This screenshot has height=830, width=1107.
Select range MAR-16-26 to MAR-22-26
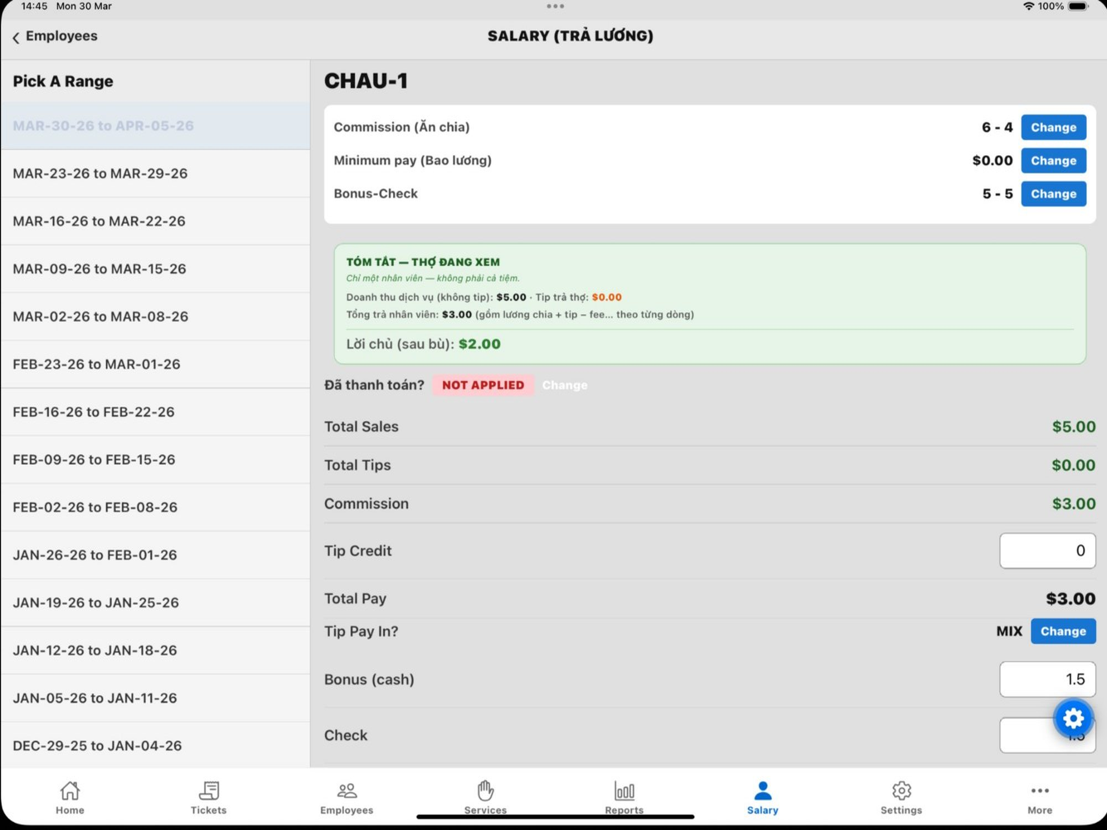click(x=155, y=221)
